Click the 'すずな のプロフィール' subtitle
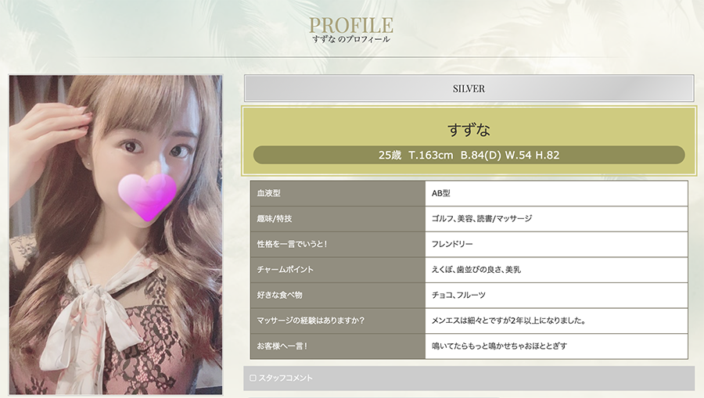Image resolution: width=704 pixels, height=398 pixels. (351, 39)
